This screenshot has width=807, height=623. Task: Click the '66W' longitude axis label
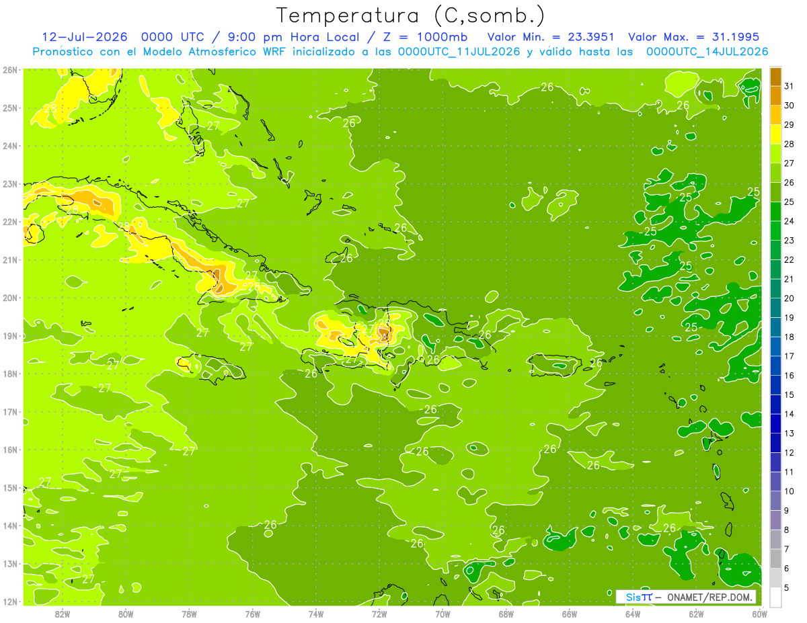tap(570, 614)
